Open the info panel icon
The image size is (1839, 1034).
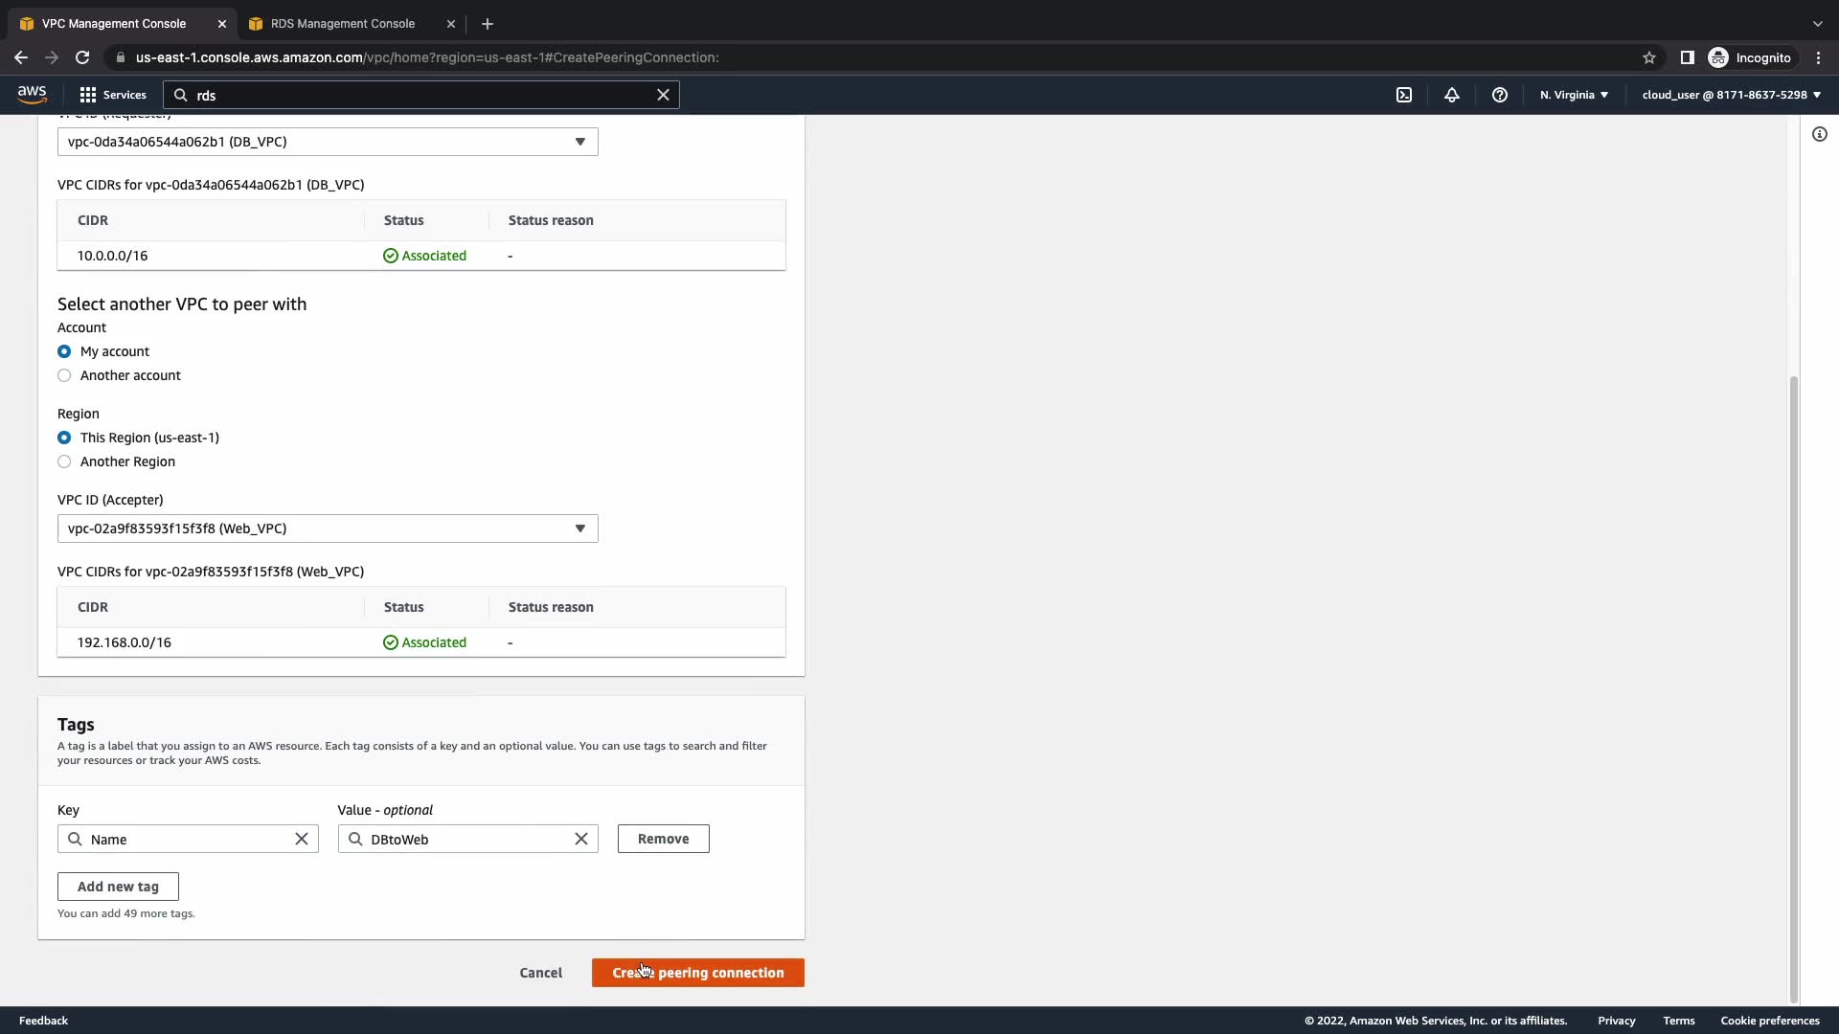(x=1819, y=134)
